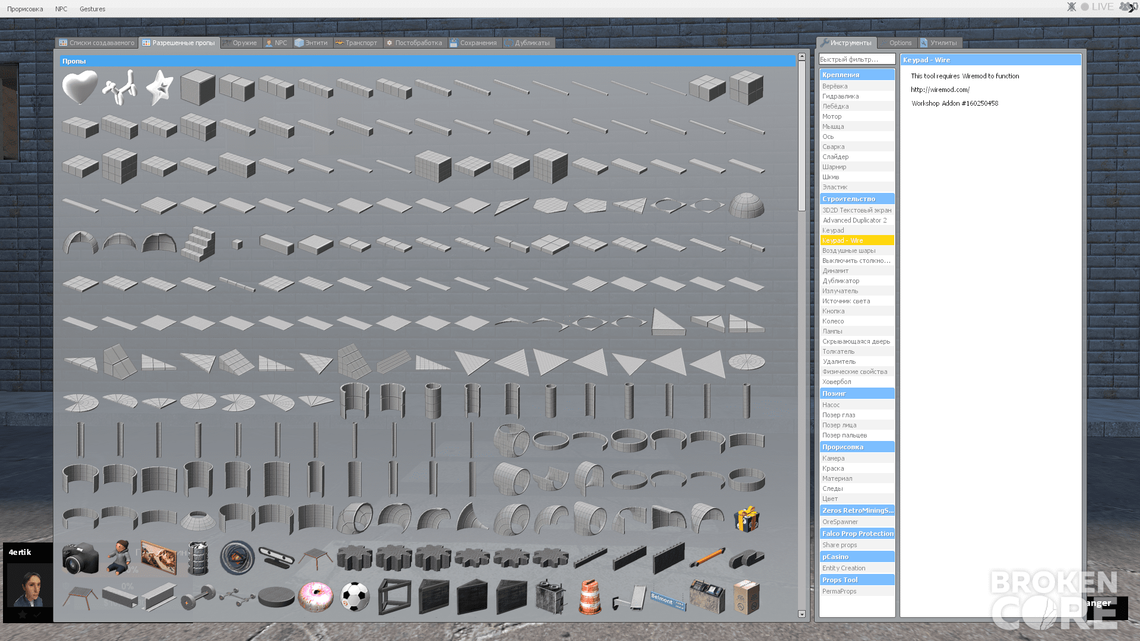The height and width of the screenshot is (641, 1140).
Task: Click the props list scroll down arrow
Action: point(802,614)
